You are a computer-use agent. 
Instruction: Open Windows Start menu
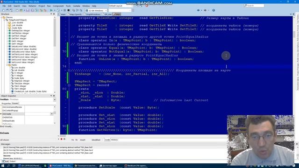tap(3, 166)
